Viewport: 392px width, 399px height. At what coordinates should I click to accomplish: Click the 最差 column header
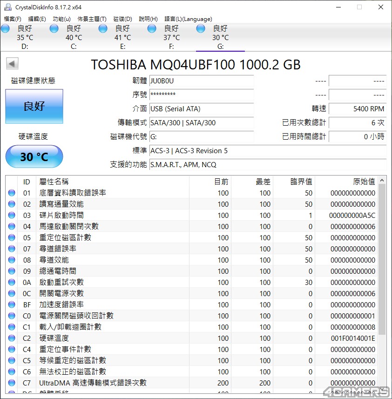pyautogui.click(x=252, y=182)
